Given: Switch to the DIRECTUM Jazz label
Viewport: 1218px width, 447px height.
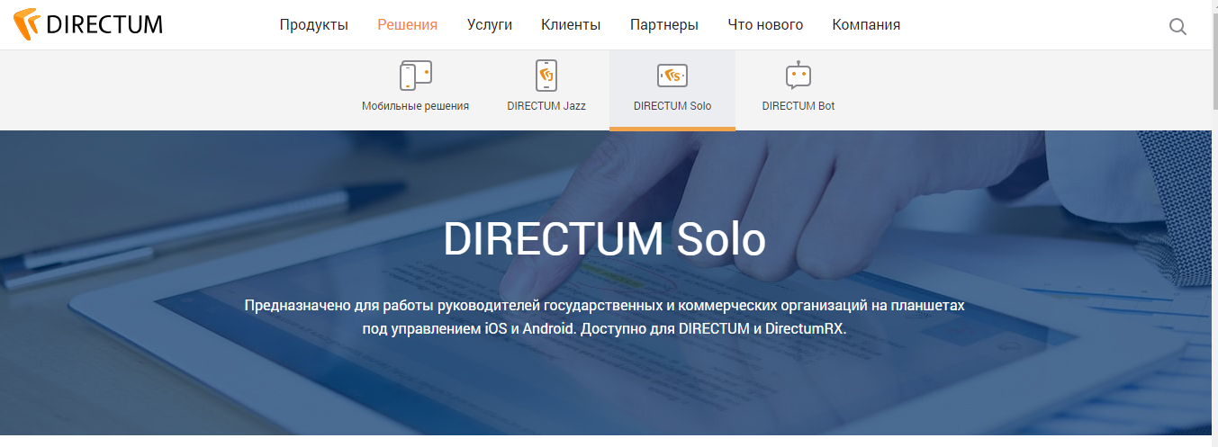Looking at the screenshot, I should coord(546,106).
